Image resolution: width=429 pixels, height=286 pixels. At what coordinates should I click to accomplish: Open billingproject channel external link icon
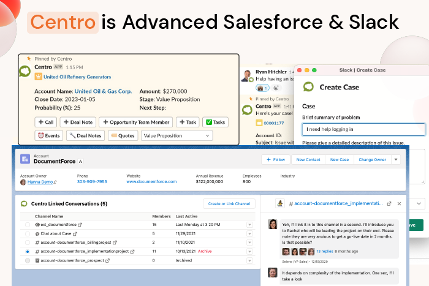click(115, 243)
